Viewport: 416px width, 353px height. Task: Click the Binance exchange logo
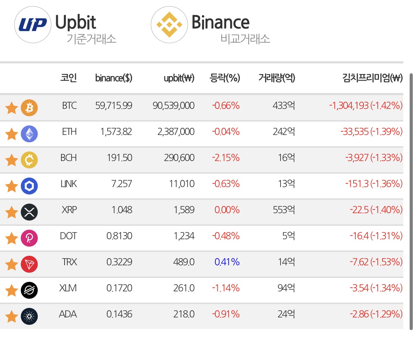coord(169,25)
